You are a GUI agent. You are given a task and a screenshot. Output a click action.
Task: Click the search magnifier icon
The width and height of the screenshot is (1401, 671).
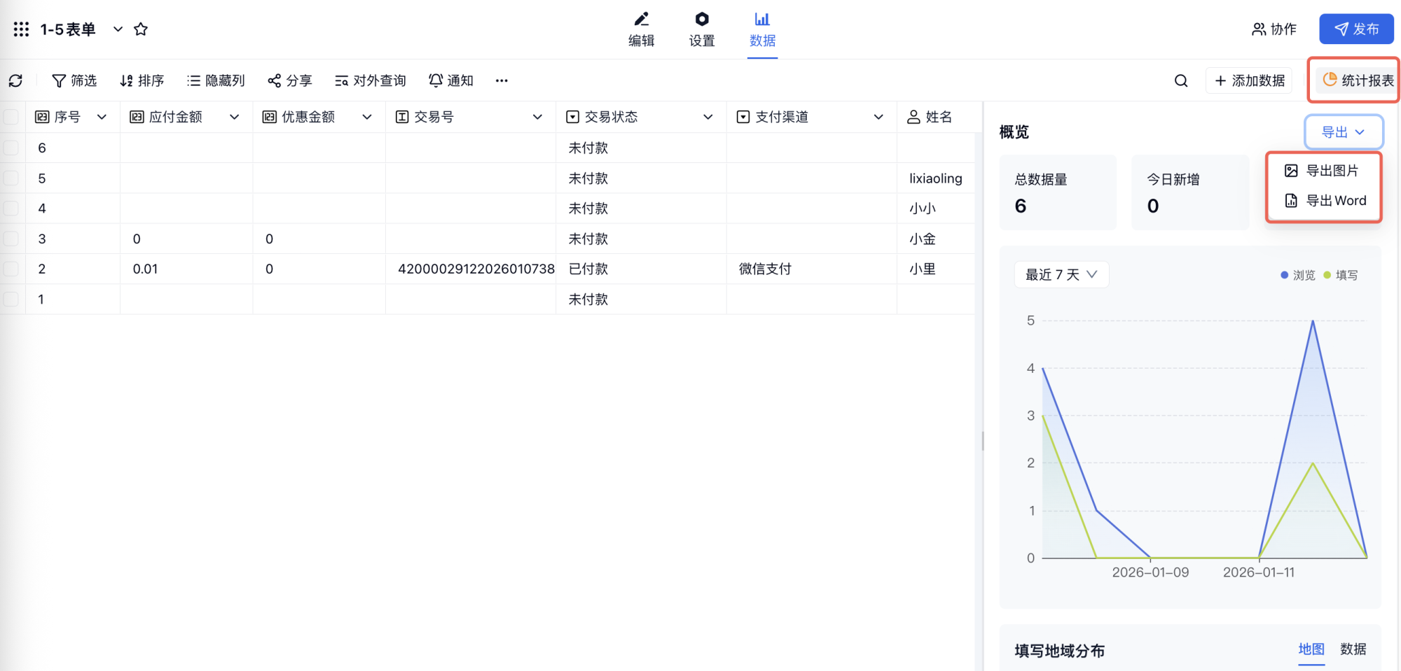click(x=1180, y=80)
